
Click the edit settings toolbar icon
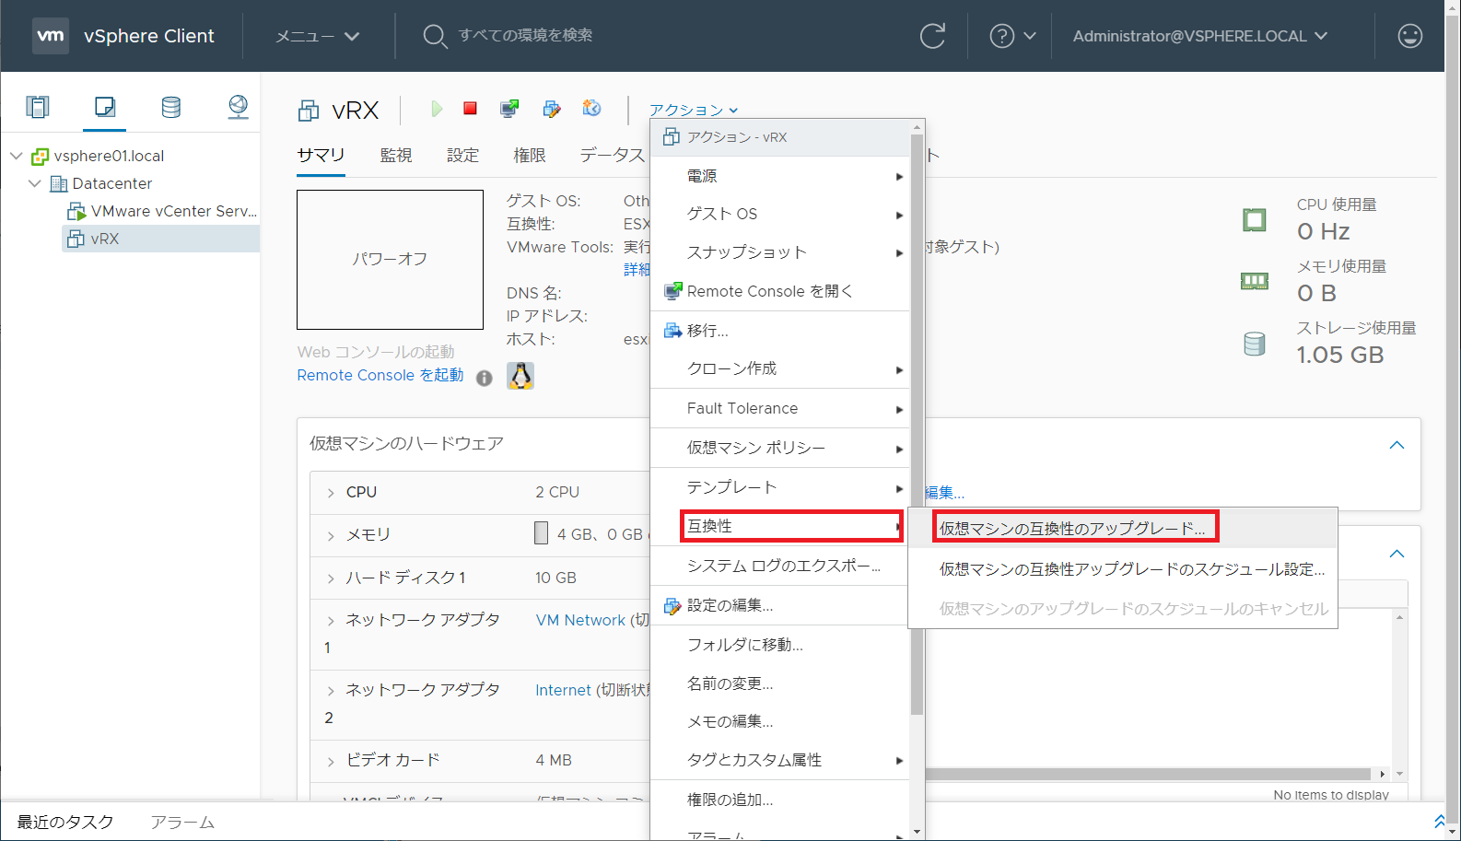(552, 109)
